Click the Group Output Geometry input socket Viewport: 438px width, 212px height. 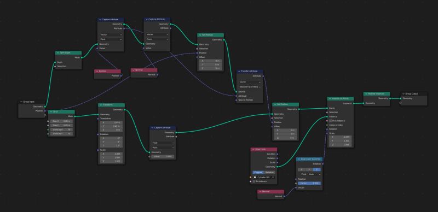(400, 98)
